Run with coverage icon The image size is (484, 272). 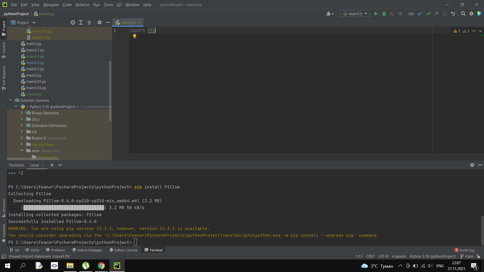pos(392,14)
